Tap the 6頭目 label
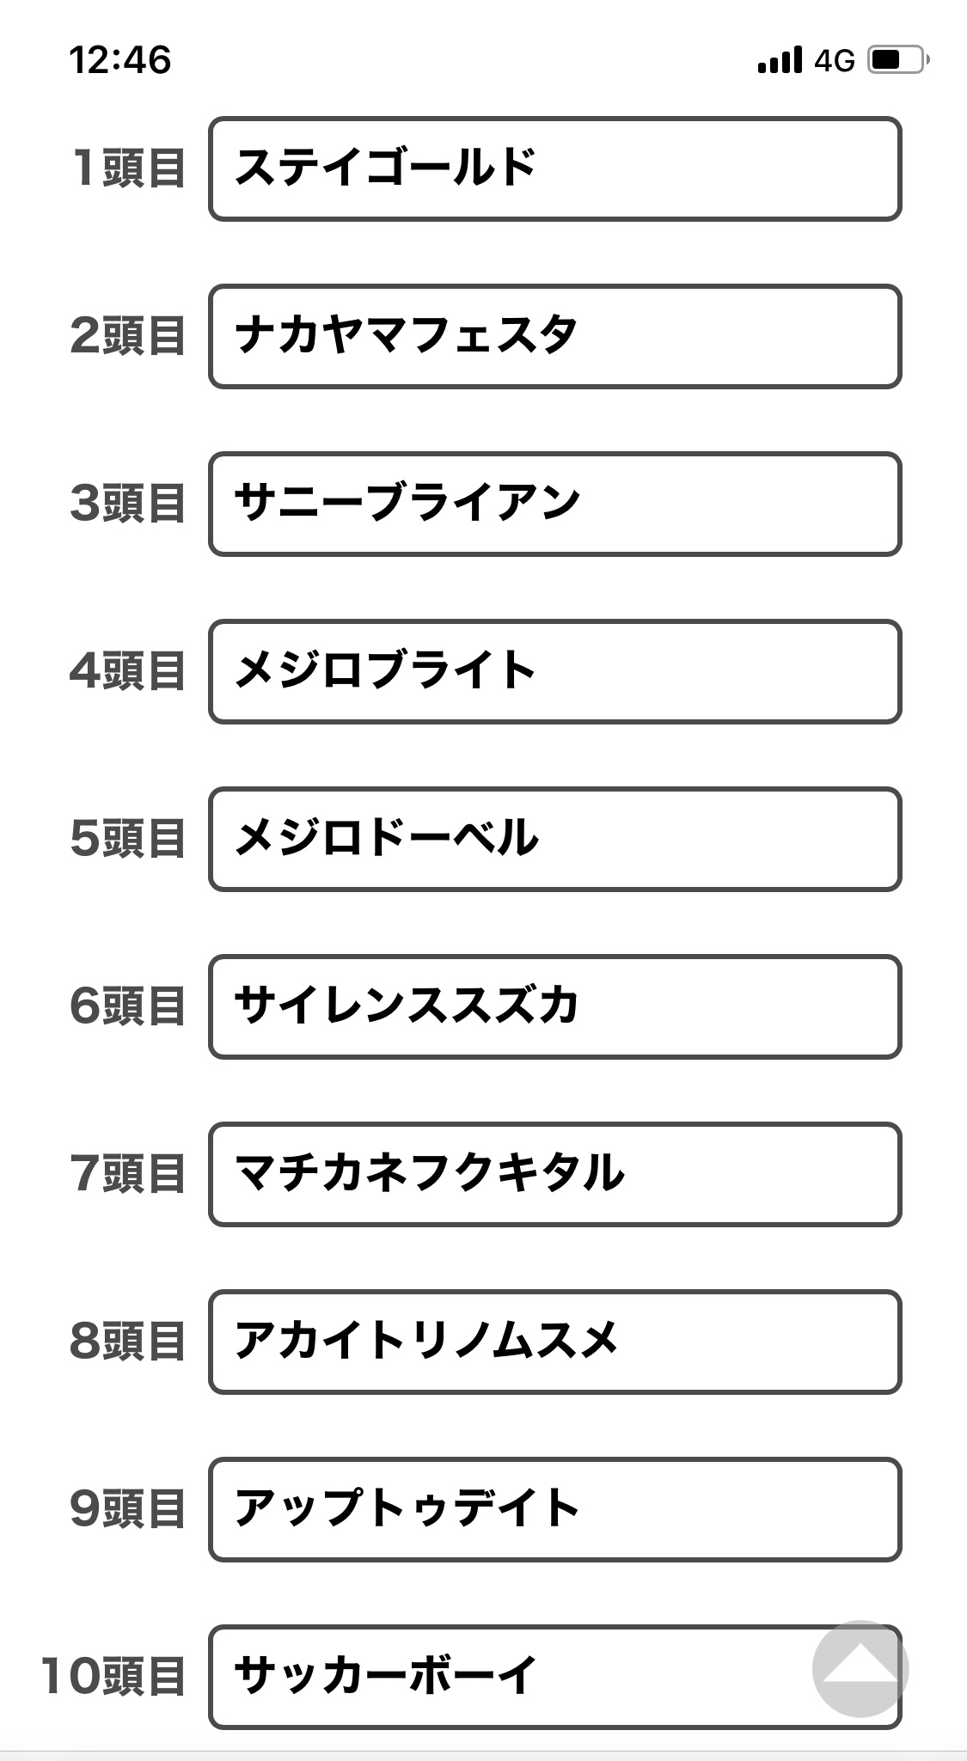 128,1006
